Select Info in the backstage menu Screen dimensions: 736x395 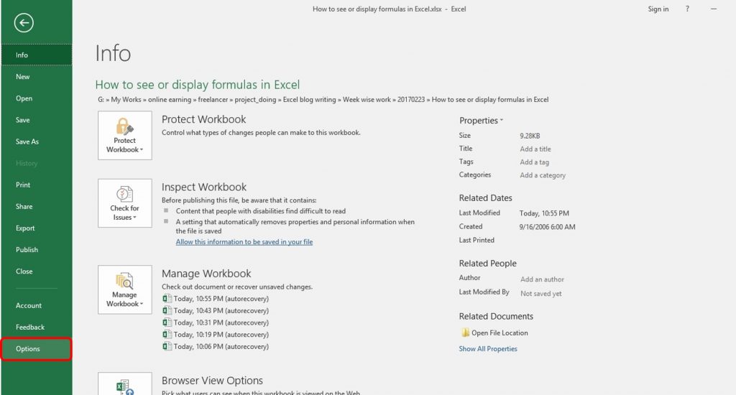(37, 55)
